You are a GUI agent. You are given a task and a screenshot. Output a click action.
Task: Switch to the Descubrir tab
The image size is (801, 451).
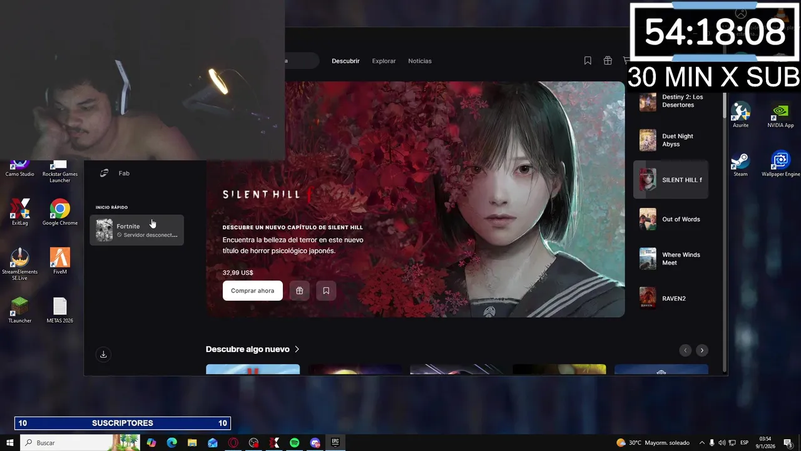pos(345,61)
